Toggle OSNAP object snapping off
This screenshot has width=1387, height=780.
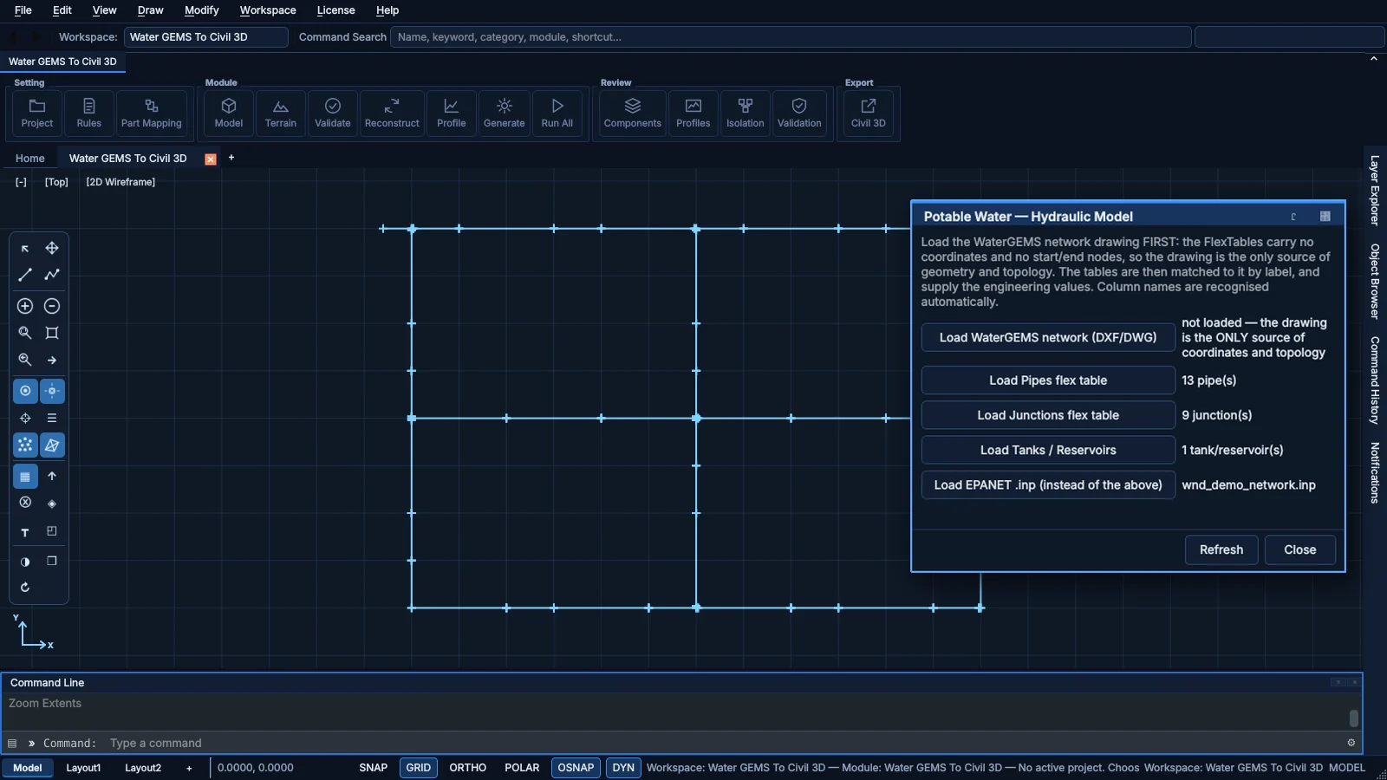[x=576, y=768]
